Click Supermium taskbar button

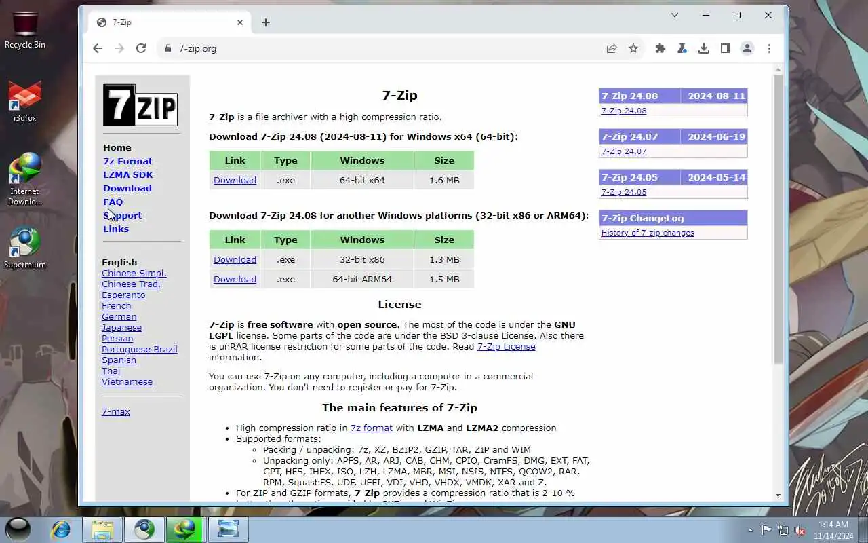(144, 529)
